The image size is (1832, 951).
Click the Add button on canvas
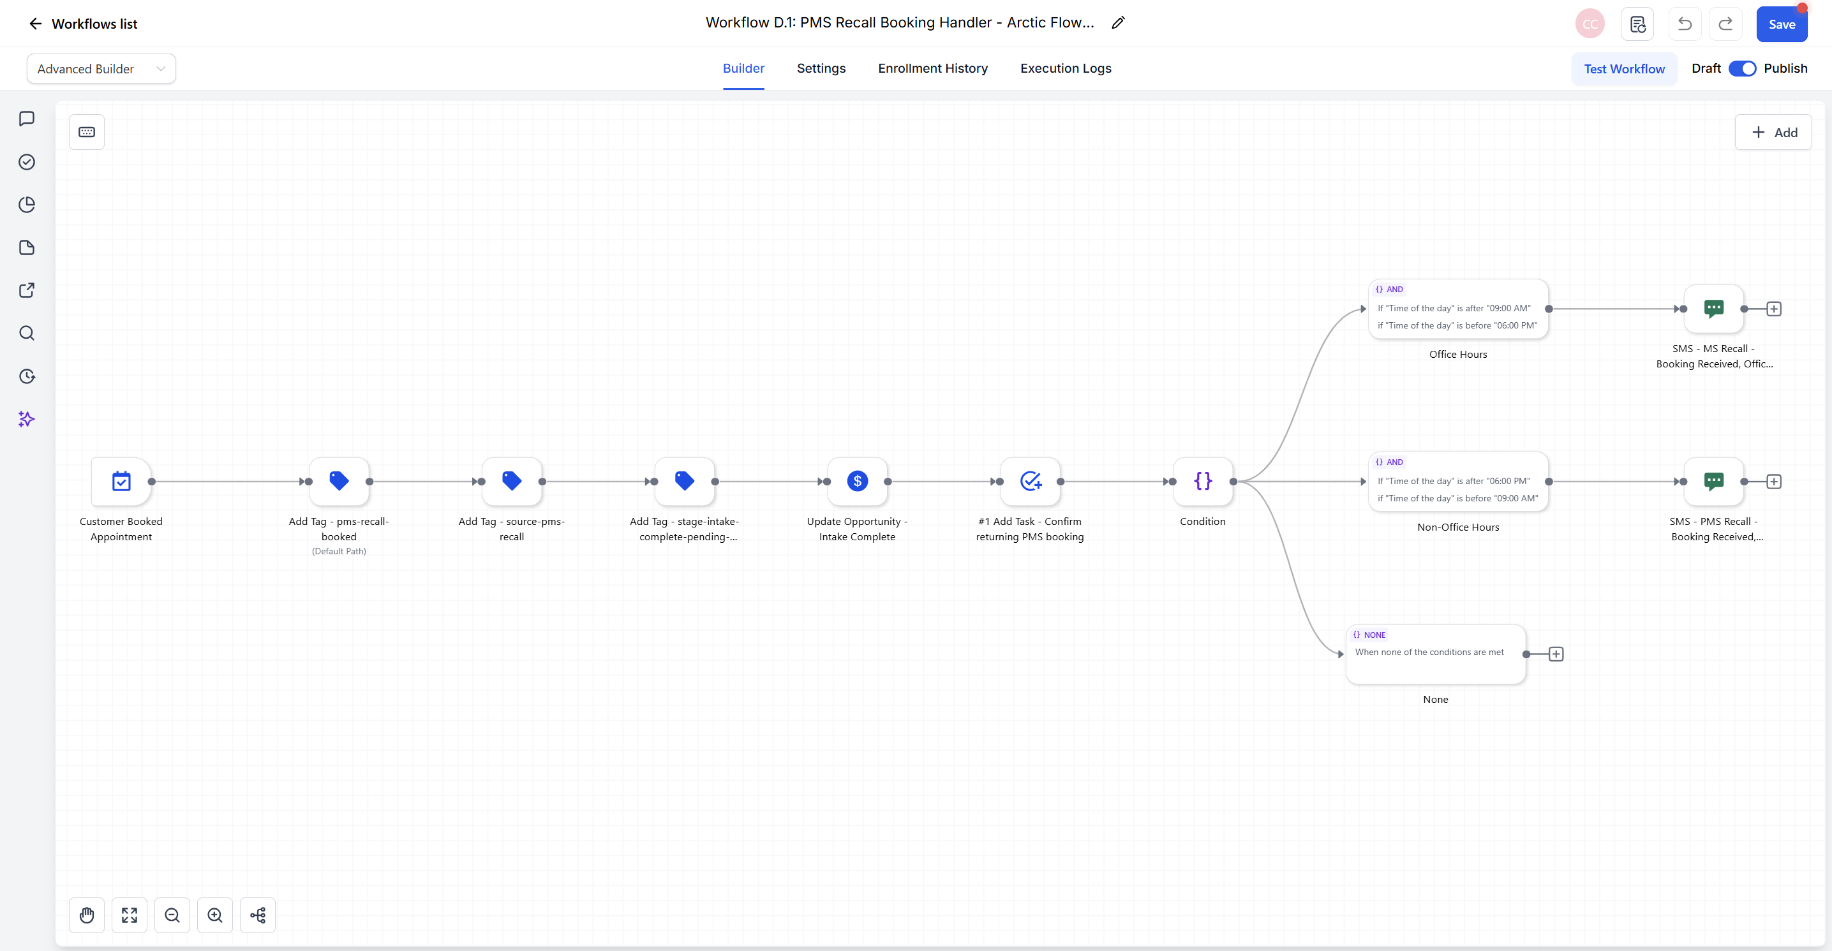point(1773,132)
